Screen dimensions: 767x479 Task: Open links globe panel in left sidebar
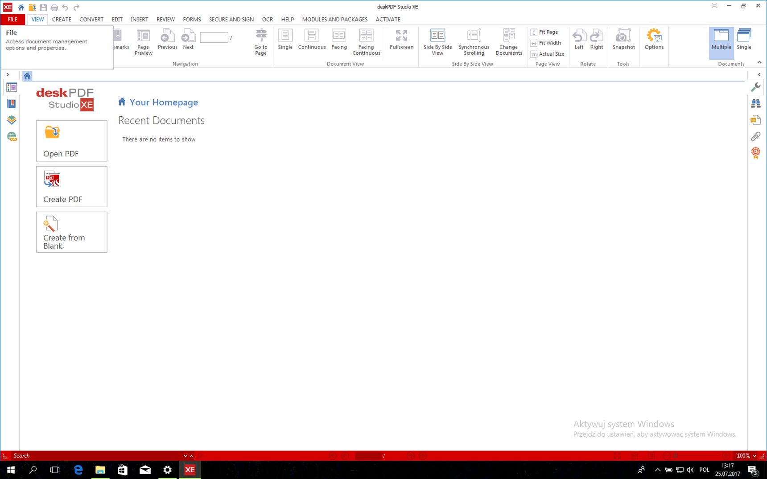tap(12, 136)
